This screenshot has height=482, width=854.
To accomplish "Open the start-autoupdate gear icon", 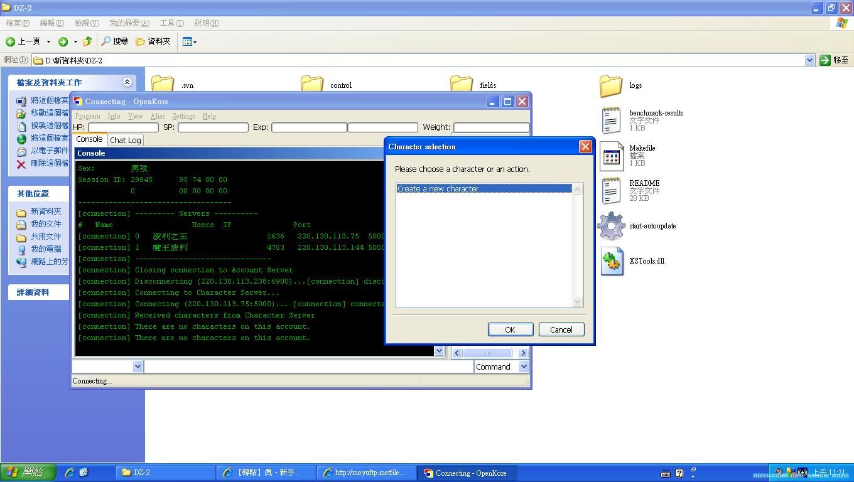I will pyautogui.click(x=612, y=226).
